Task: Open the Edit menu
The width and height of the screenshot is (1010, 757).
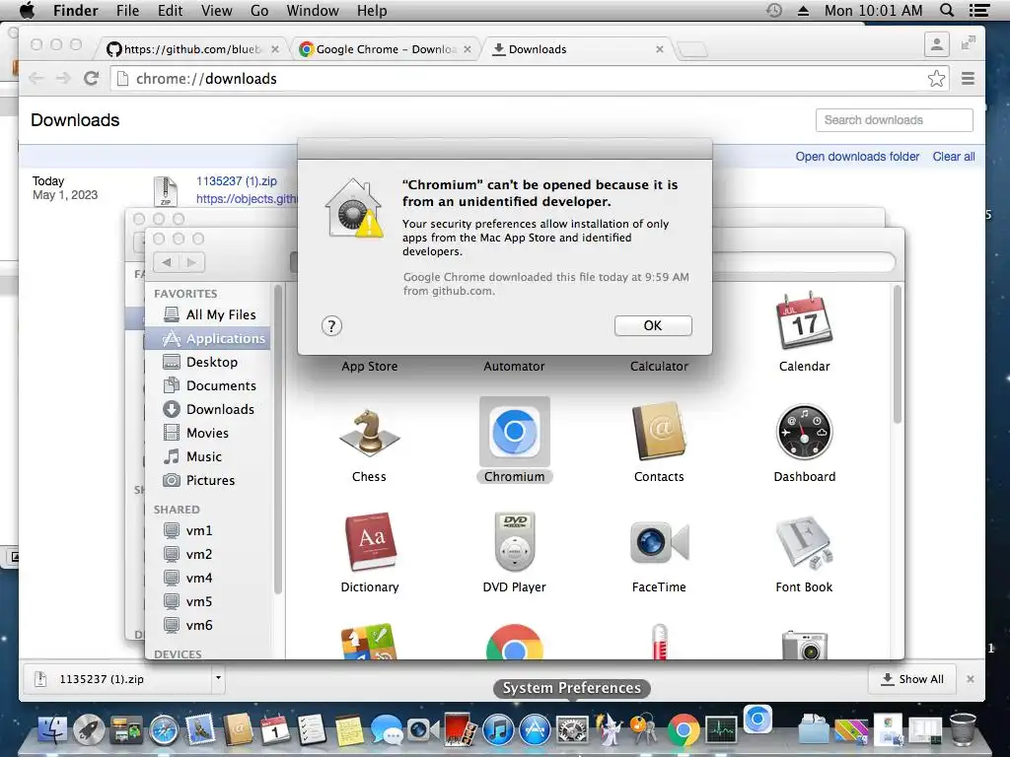Action: [x=170, y=10]
